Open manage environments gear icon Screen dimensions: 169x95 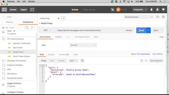tap(163, 17)
